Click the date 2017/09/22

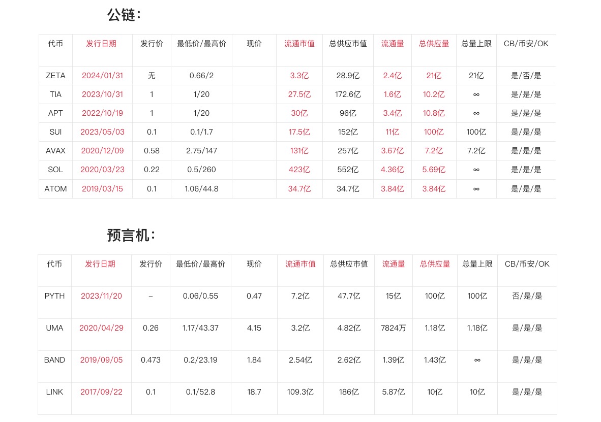point(101,392)
